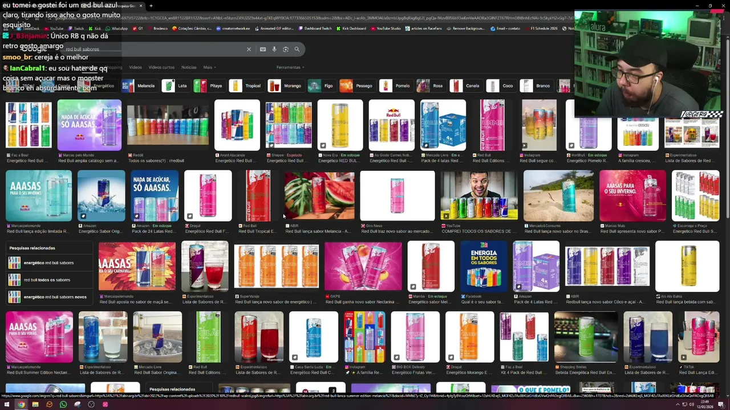Filter images by the Canela chip
This screenshot has width=730, height=410.
point(465,86)
